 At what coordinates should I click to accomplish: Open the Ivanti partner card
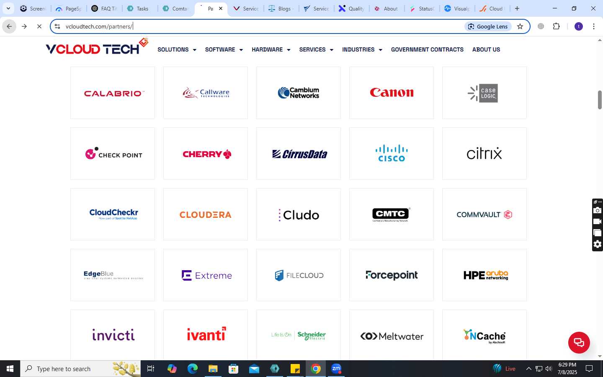tap(206, 335)
